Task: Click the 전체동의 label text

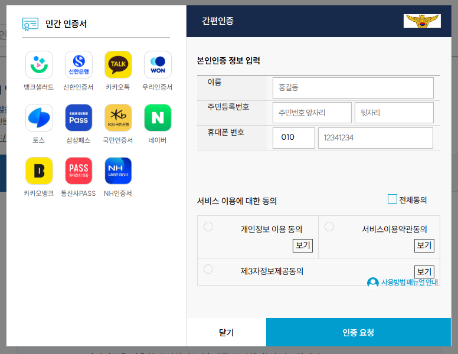Action: (x=413, y=200)
